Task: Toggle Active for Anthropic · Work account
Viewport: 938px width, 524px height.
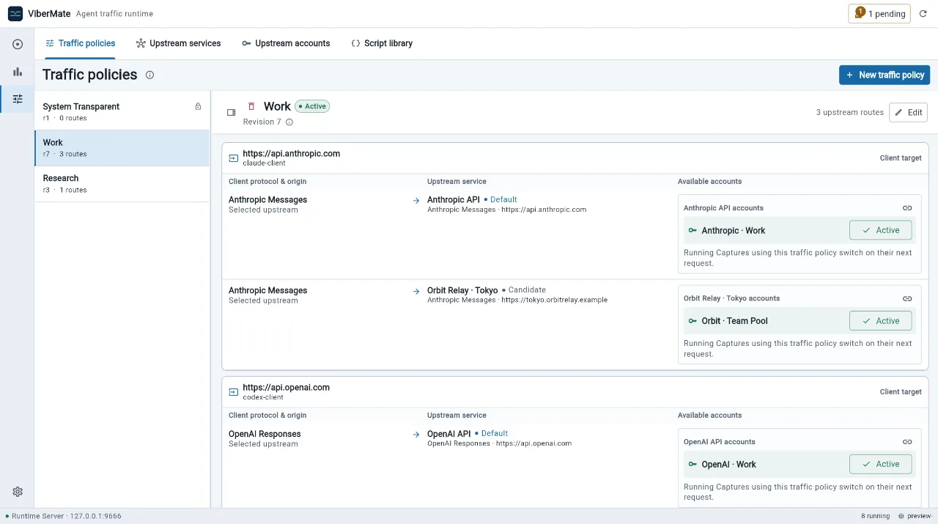Action: (x=880, y=230)
